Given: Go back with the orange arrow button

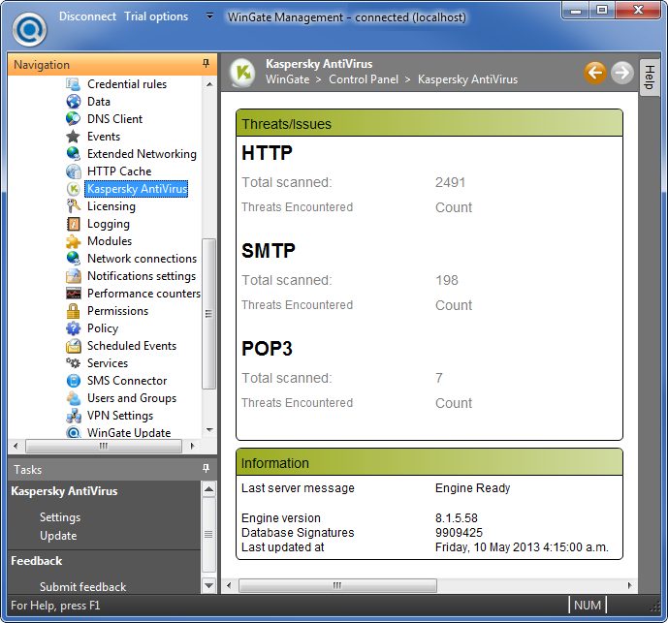Looking at the screenshot, I should (x=595, y=73).
